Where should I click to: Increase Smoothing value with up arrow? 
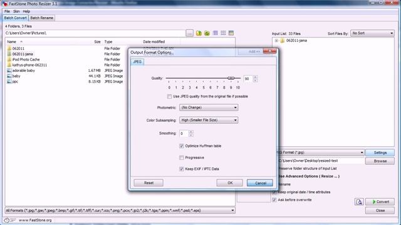[190, 132]
